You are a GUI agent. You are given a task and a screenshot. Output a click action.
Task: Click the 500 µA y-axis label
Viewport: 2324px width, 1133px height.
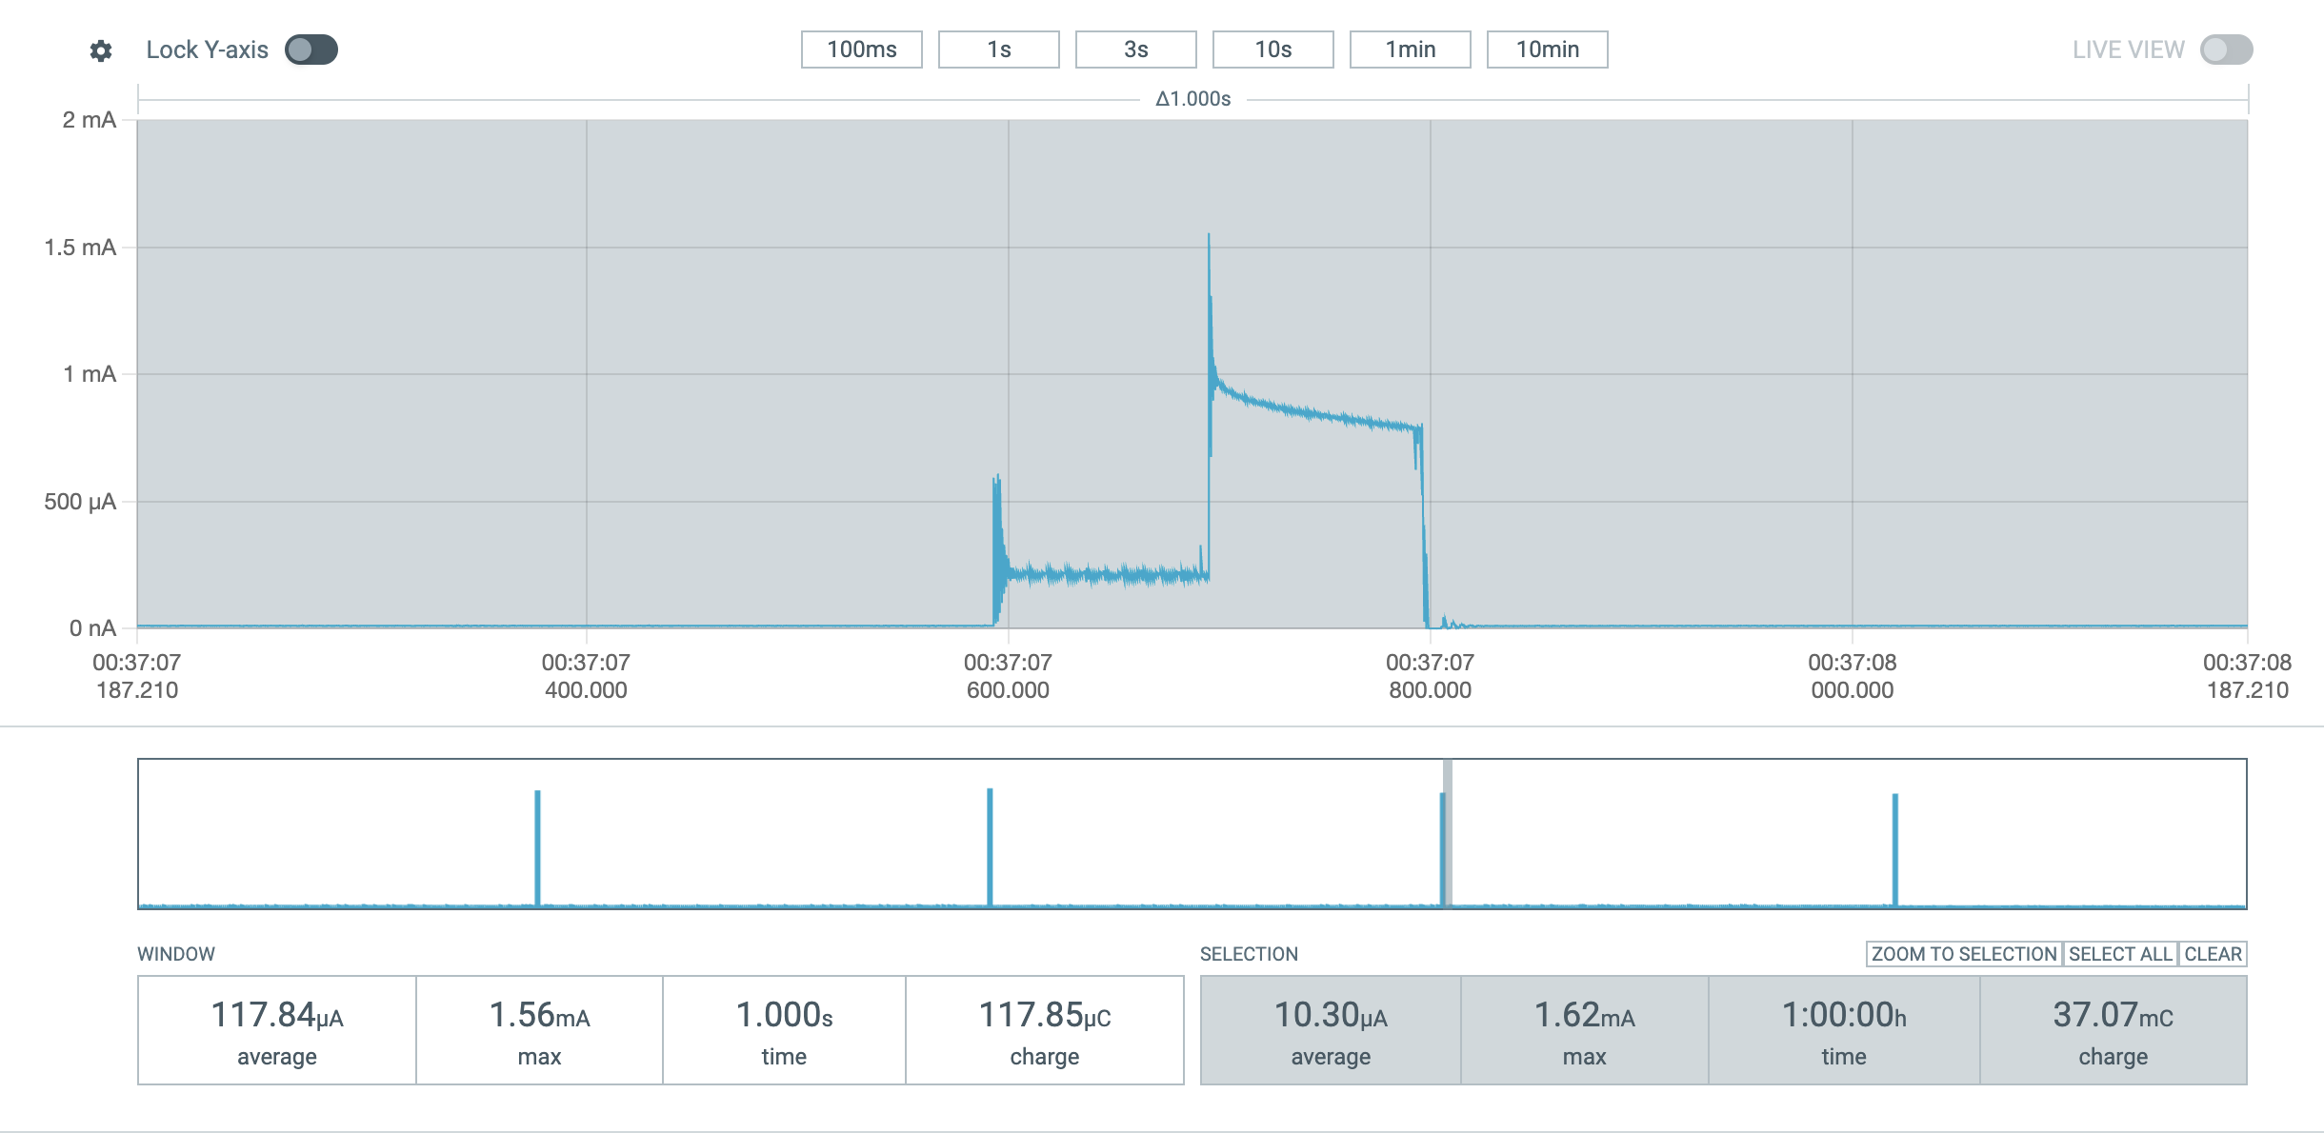(80, 502)
